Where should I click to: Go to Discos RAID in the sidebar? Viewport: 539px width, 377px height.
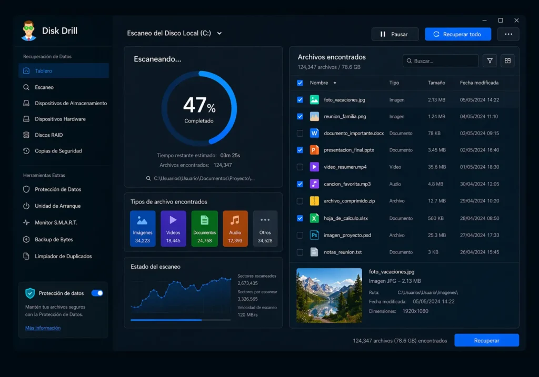point(48,135)
